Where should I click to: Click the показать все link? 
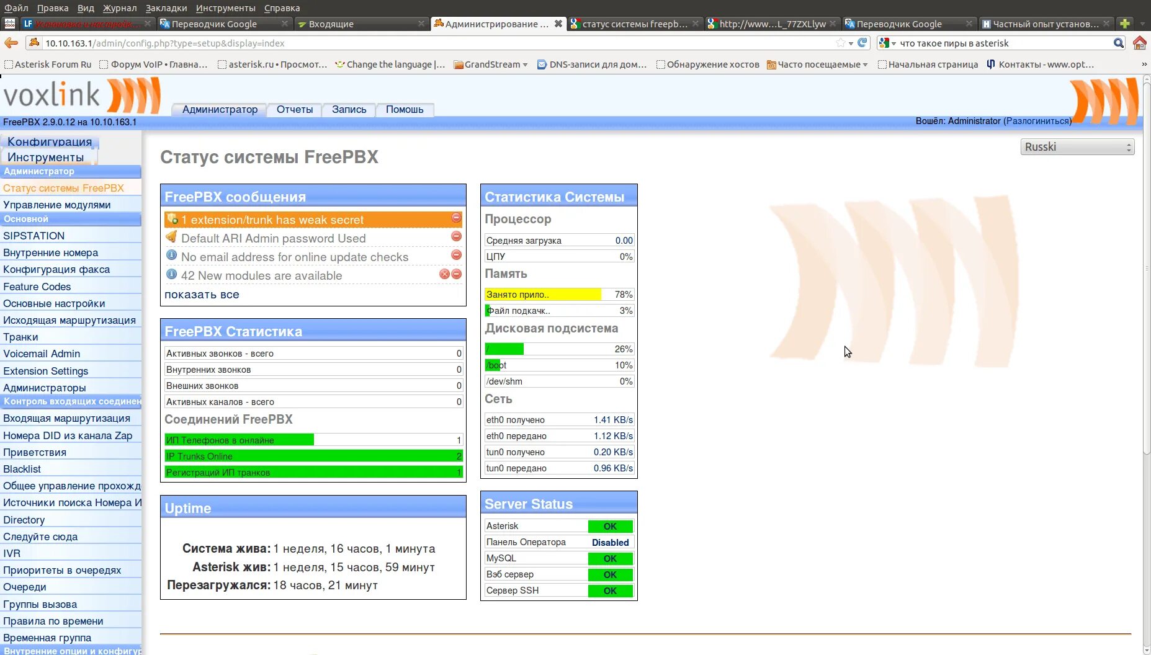click(202, 295)
